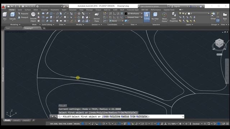Viewport: 230px width, 129px height.
Task: Expand the Layers panel
Action: 189,25
